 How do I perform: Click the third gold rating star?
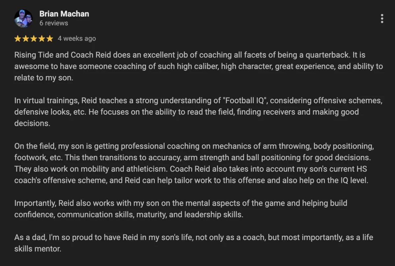34,38
